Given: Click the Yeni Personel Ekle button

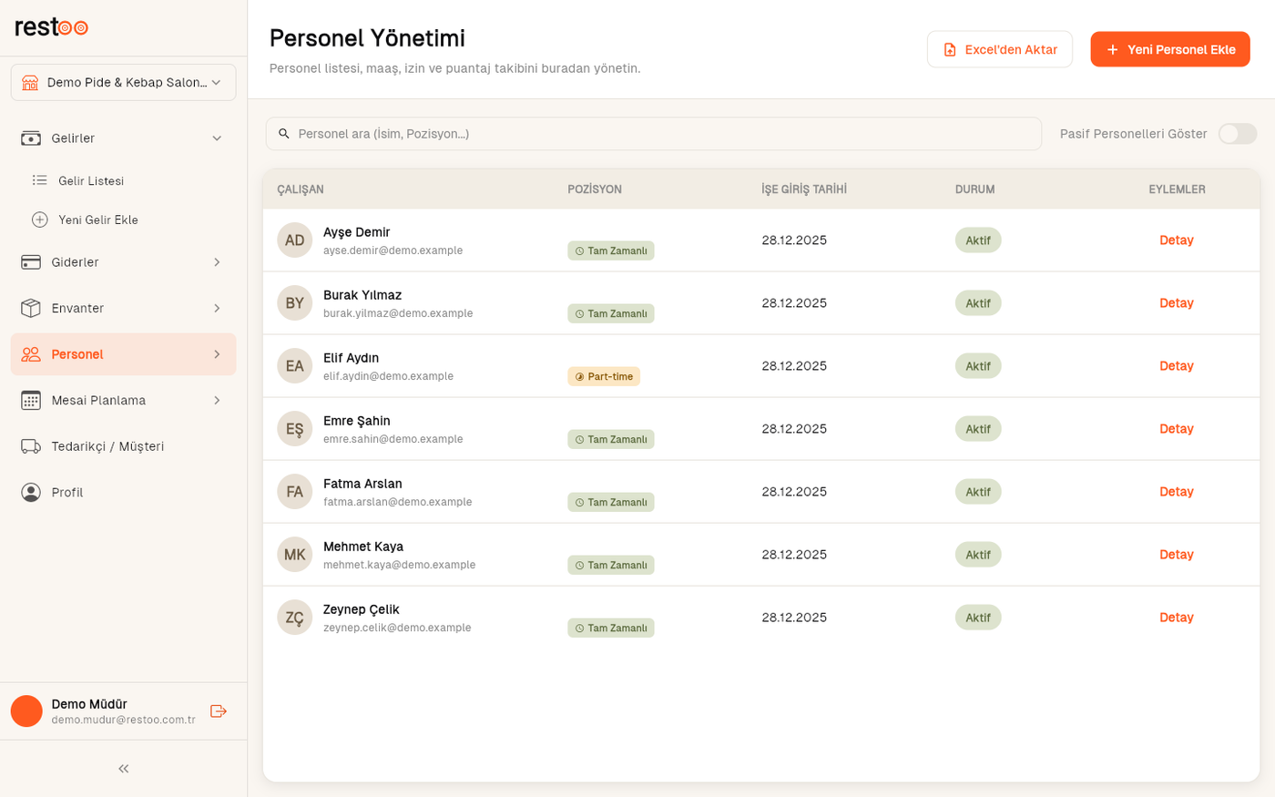Looking at the screenshot, I should (x=1170, y=49).
